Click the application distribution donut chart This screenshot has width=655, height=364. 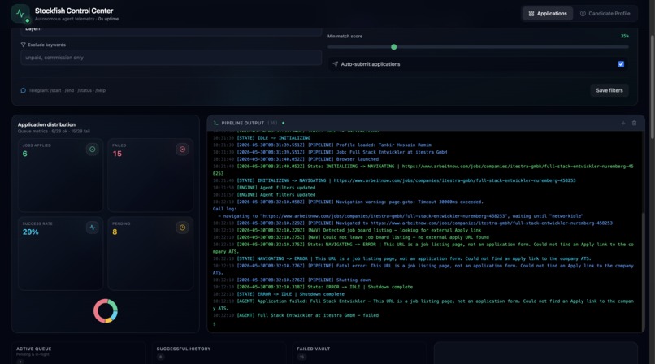pos(106,310)
